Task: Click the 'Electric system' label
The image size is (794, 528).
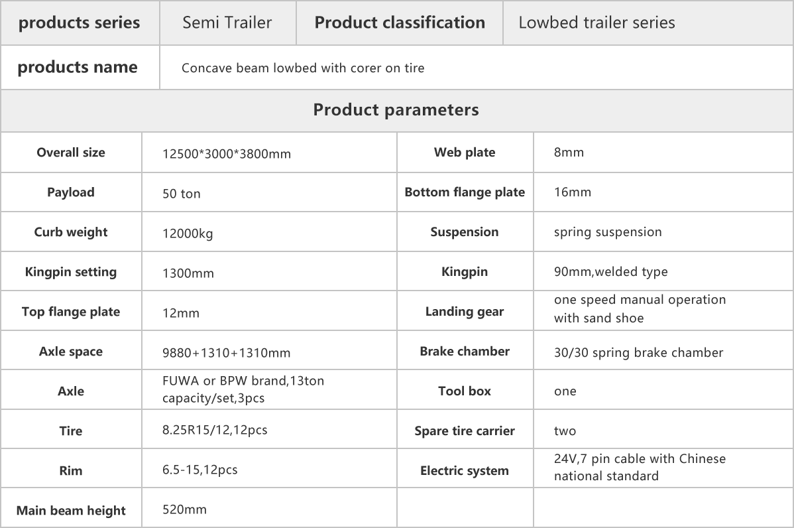Action: pos(465,471)
